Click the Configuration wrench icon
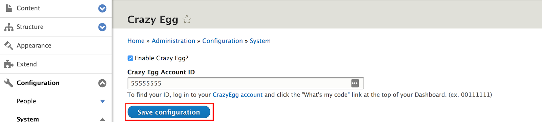This screenshot has width=542, height=122. pyautogui.click(x=8, y=83)
